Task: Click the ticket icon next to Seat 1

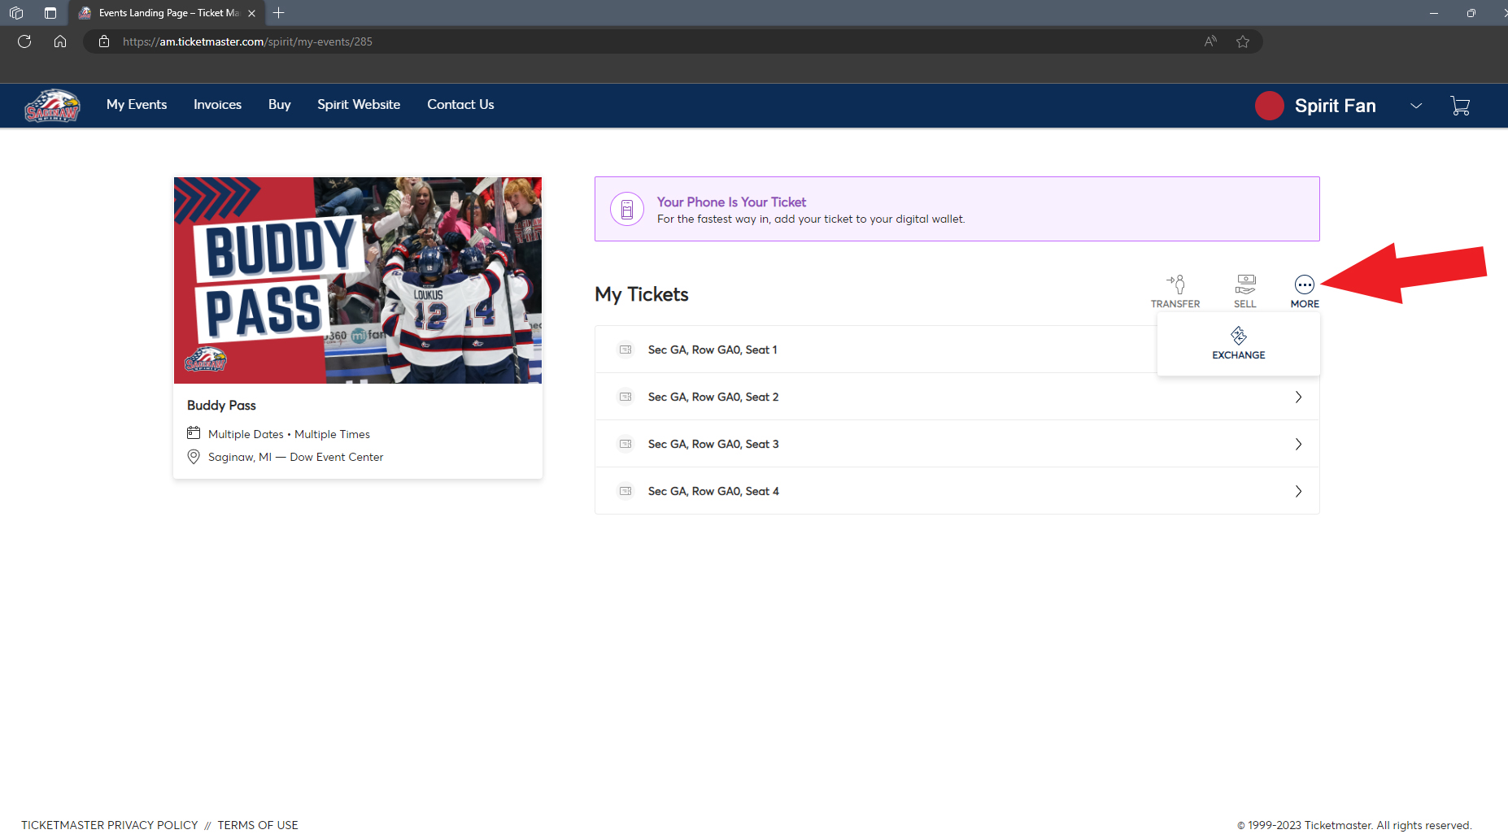Action: (x=625, y=350)
